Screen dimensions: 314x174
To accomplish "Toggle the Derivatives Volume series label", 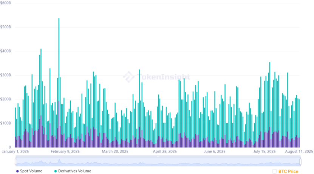I will [x=75, y=171].
